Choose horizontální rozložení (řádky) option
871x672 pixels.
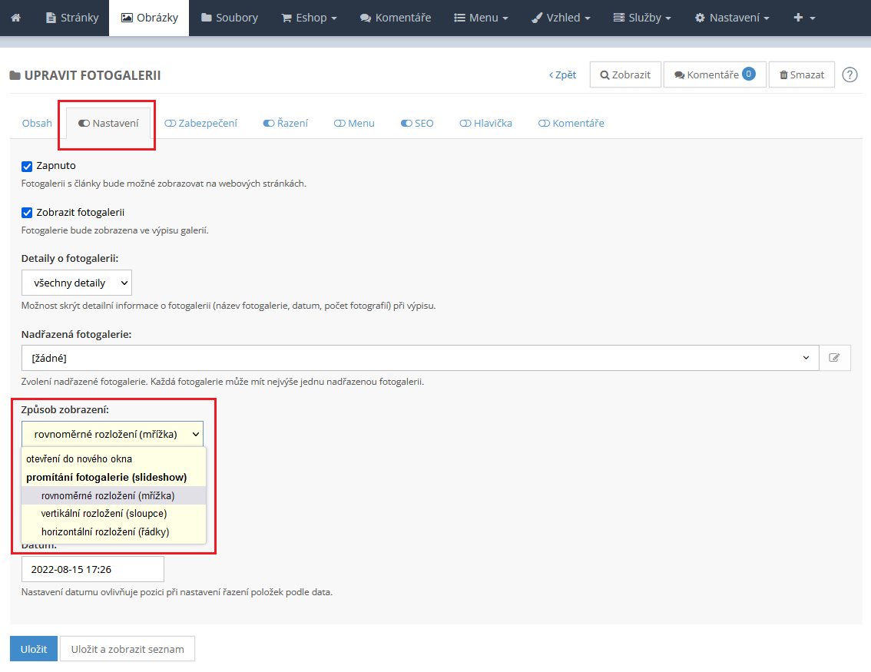click(105, 531)
